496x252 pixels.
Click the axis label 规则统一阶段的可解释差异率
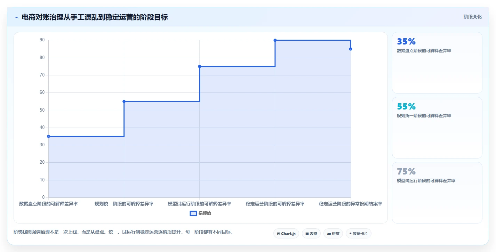point(124,204)
